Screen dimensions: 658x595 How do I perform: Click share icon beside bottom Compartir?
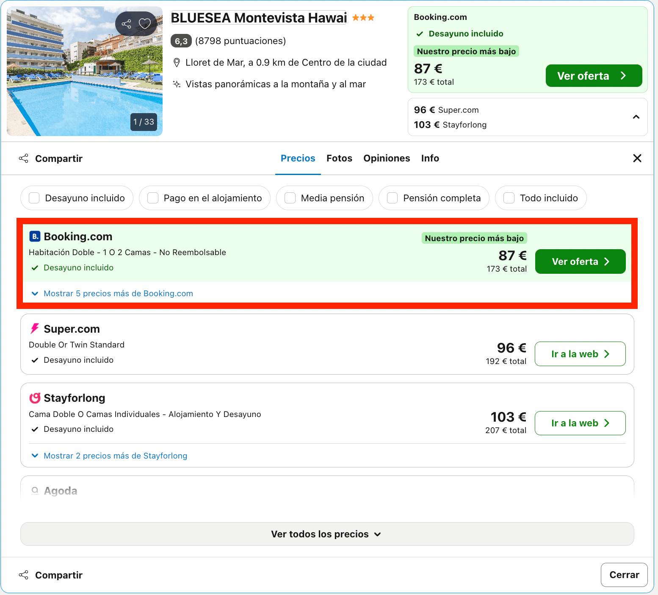(x=24, y=575)
